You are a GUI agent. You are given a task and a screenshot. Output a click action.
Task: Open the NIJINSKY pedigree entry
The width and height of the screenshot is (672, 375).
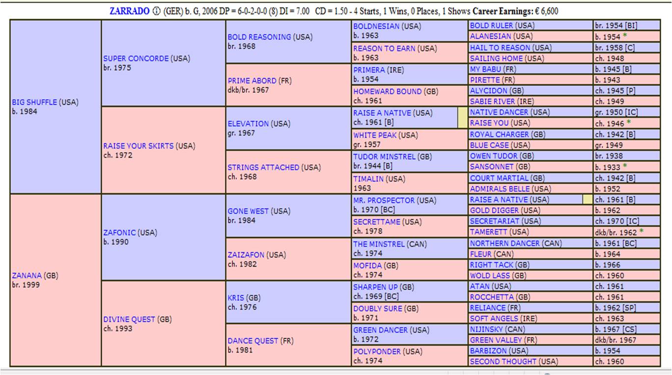tap(487, 329)
